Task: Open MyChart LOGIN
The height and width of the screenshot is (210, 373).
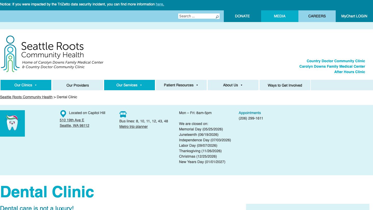Action: point(354,16)
